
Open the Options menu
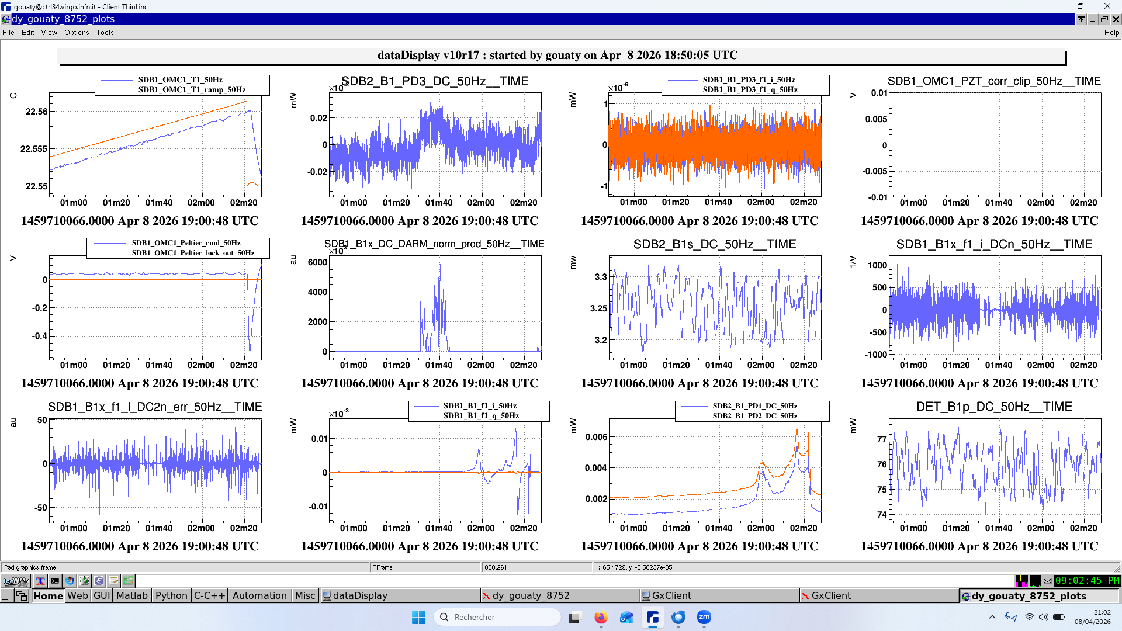(77, 33)
